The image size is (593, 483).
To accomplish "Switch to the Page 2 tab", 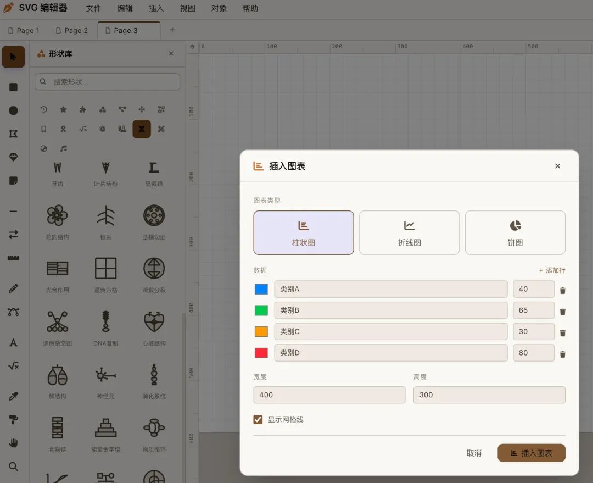I will 72,31.
